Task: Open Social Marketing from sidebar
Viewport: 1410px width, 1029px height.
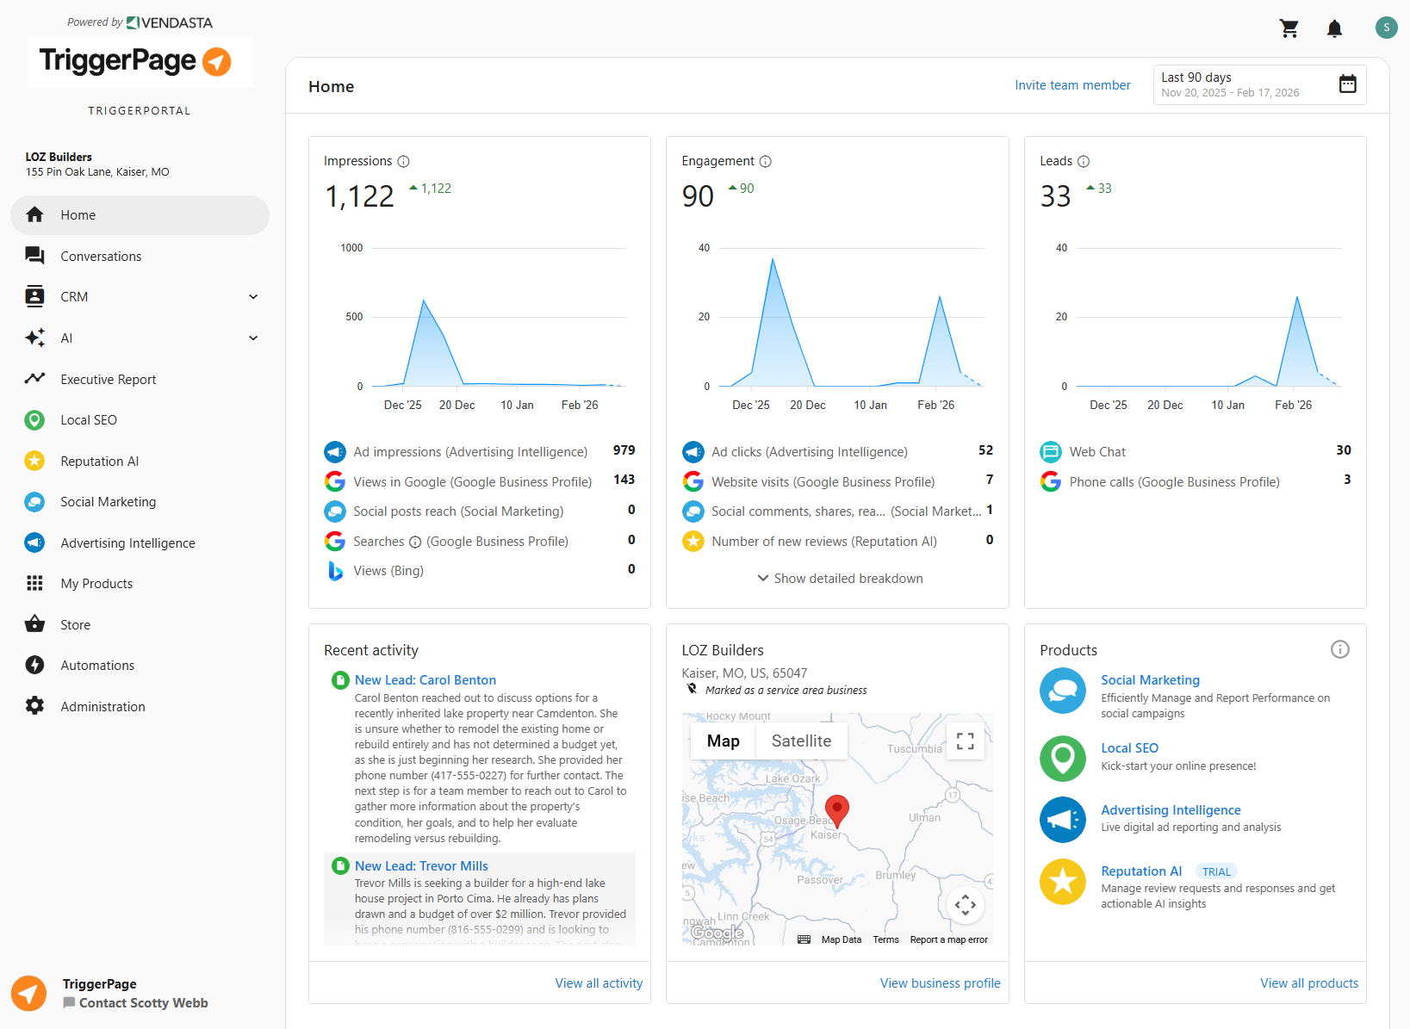Action: pyautogui.click(x=140, y=502)
